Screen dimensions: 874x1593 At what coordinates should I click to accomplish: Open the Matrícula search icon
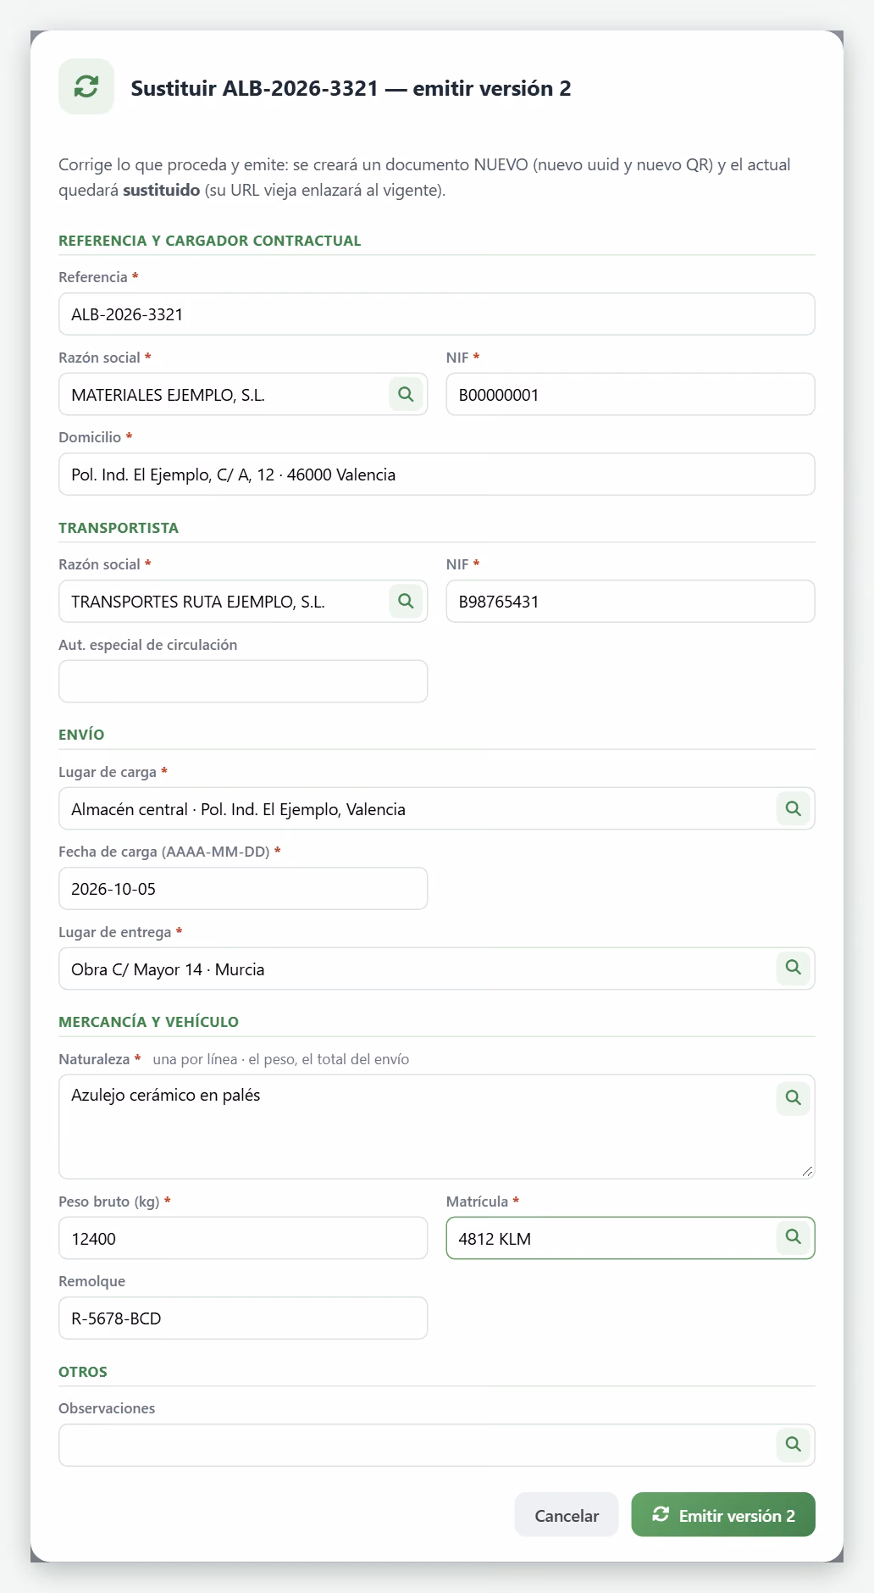pos(794,1237)
